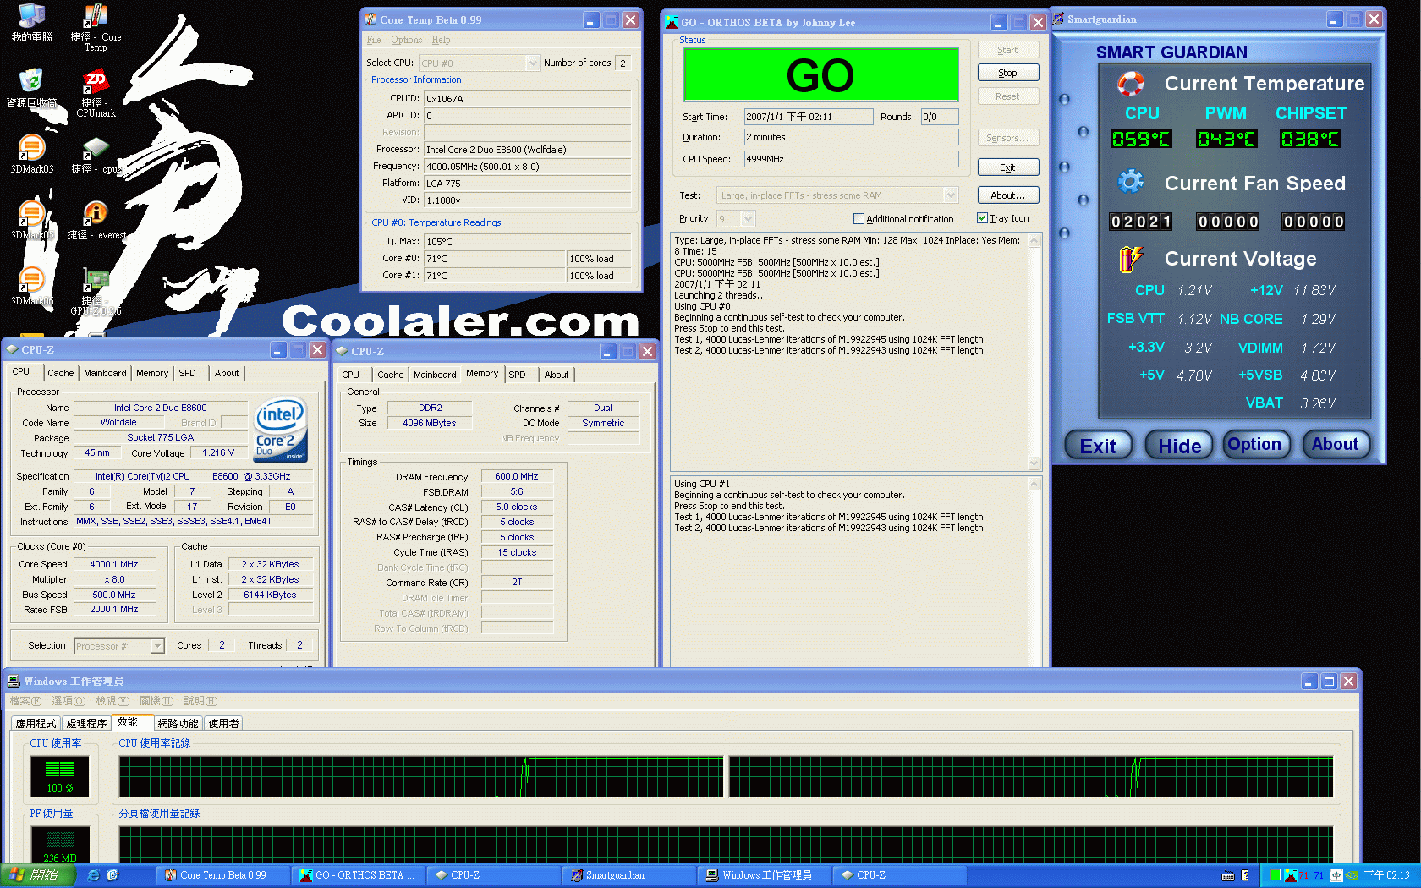Open the About tab in right CPU-Z window
1421x888 pixels.
pos(557,375)
